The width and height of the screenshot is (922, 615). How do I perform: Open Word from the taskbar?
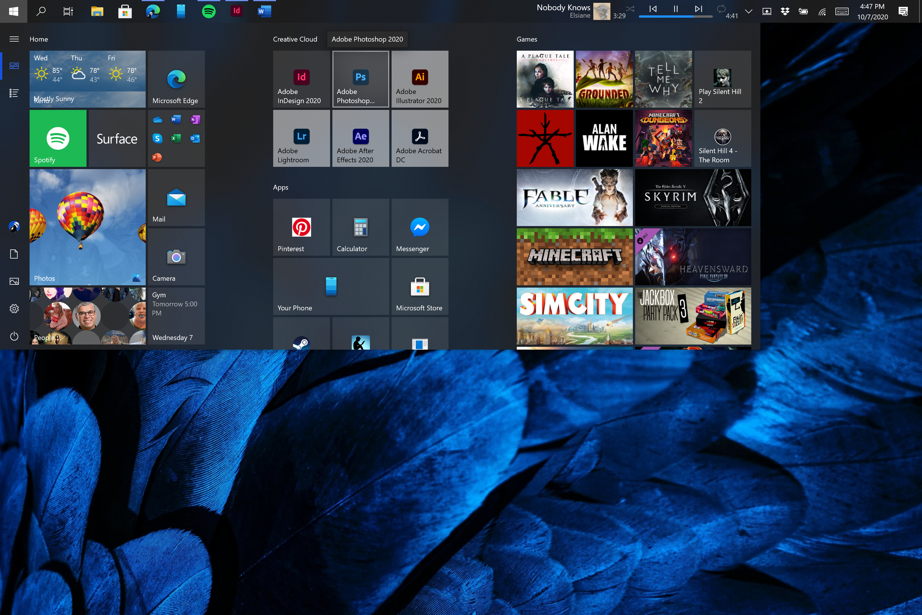coord(264,11)
